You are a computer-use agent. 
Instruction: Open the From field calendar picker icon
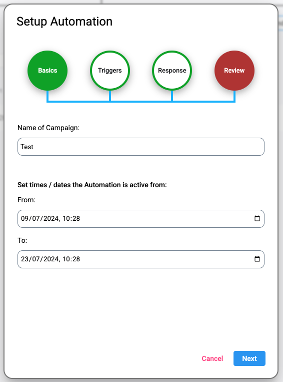pyautogui.click(x=257, y=218)
